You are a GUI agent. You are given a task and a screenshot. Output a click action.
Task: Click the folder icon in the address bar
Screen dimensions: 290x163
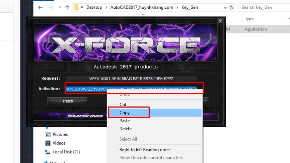pyautogui.click(x=76, y=7)
